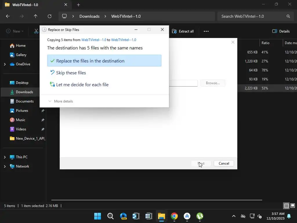Toggle the Details pane
The height and width of the screenshot is (223, 297).
point(281,31)
